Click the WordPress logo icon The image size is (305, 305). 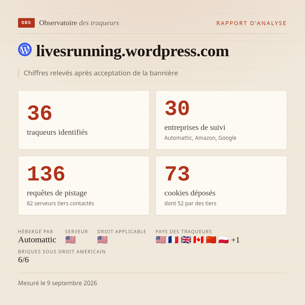point(25,49)
